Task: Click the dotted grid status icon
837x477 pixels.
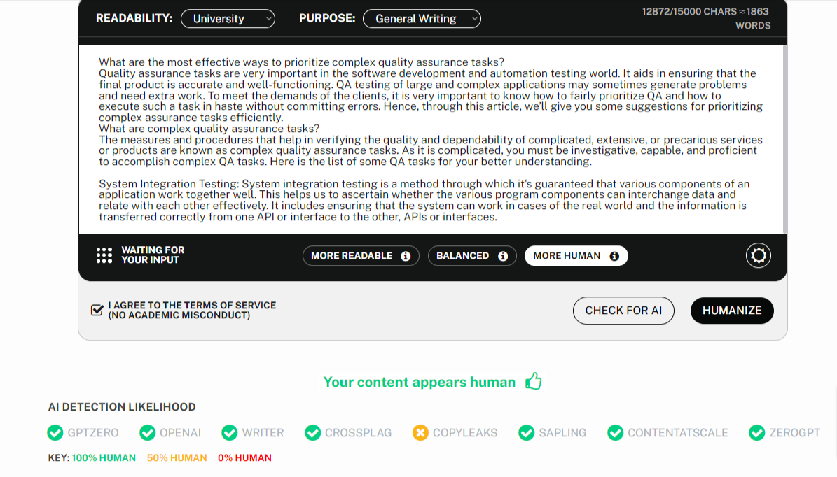Action: 104,255
